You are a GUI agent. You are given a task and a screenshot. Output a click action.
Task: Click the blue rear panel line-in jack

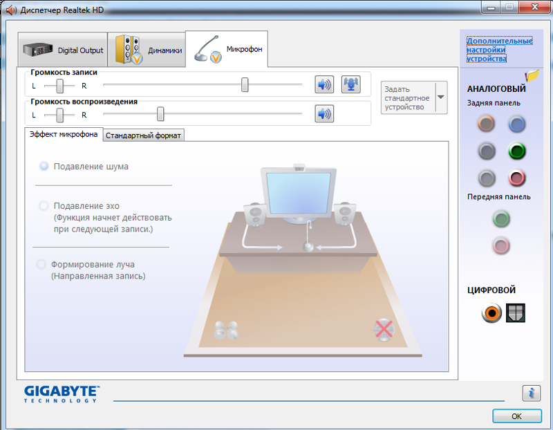click(516, 124)
